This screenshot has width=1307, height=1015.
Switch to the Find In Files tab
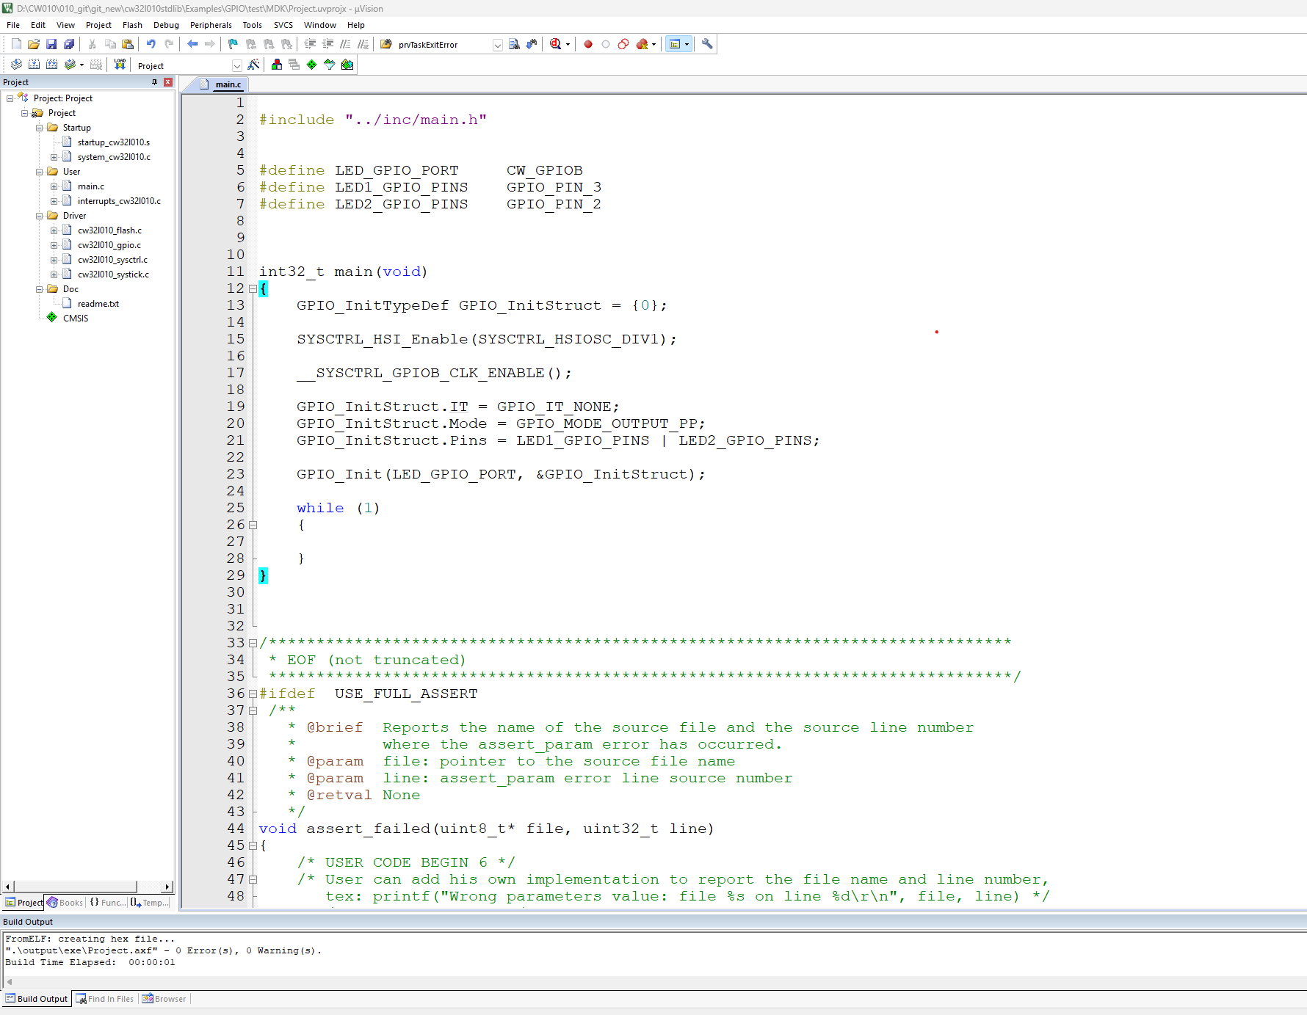click(x=105, y=999)
